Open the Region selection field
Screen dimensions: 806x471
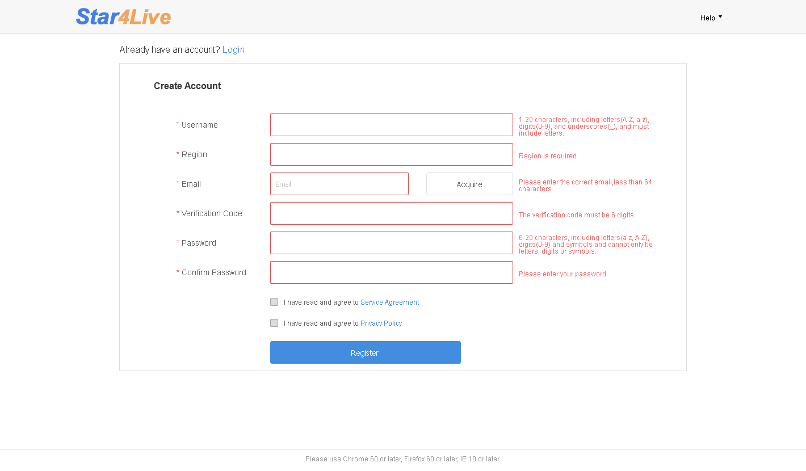tap(392, 154)
